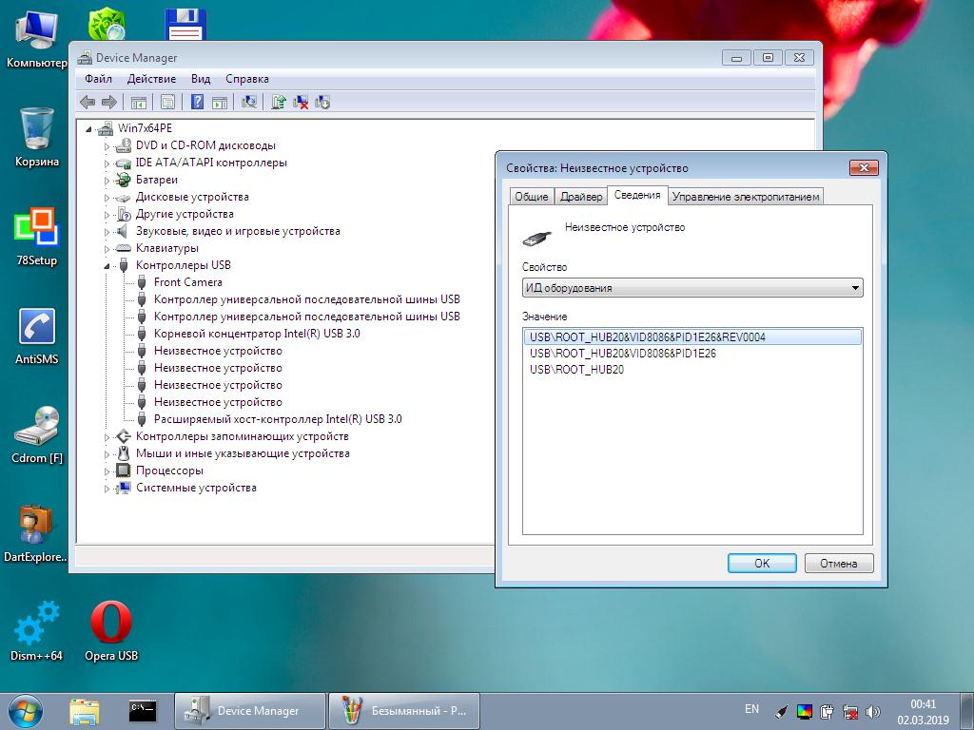The width and height of the screenshot is (974, 730).
Task: Click the Help question mark toolbar icon
Action: 198,102
